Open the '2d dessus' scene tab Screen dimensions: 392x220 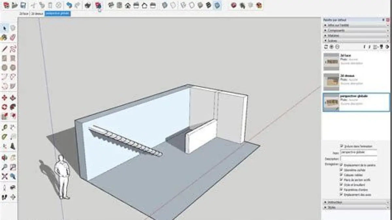click(x=37, y=14)
